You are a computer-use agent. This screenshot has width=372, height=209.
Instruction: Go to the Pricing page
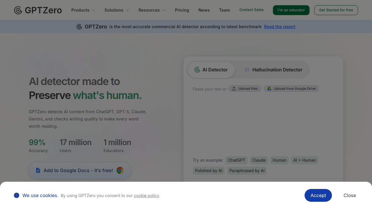pyautogui.click(x=182, y=10)
